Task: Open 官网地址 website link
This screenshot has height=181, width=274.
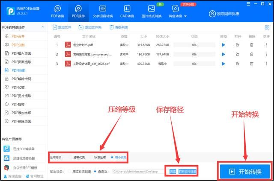Action: coord(35,176)
